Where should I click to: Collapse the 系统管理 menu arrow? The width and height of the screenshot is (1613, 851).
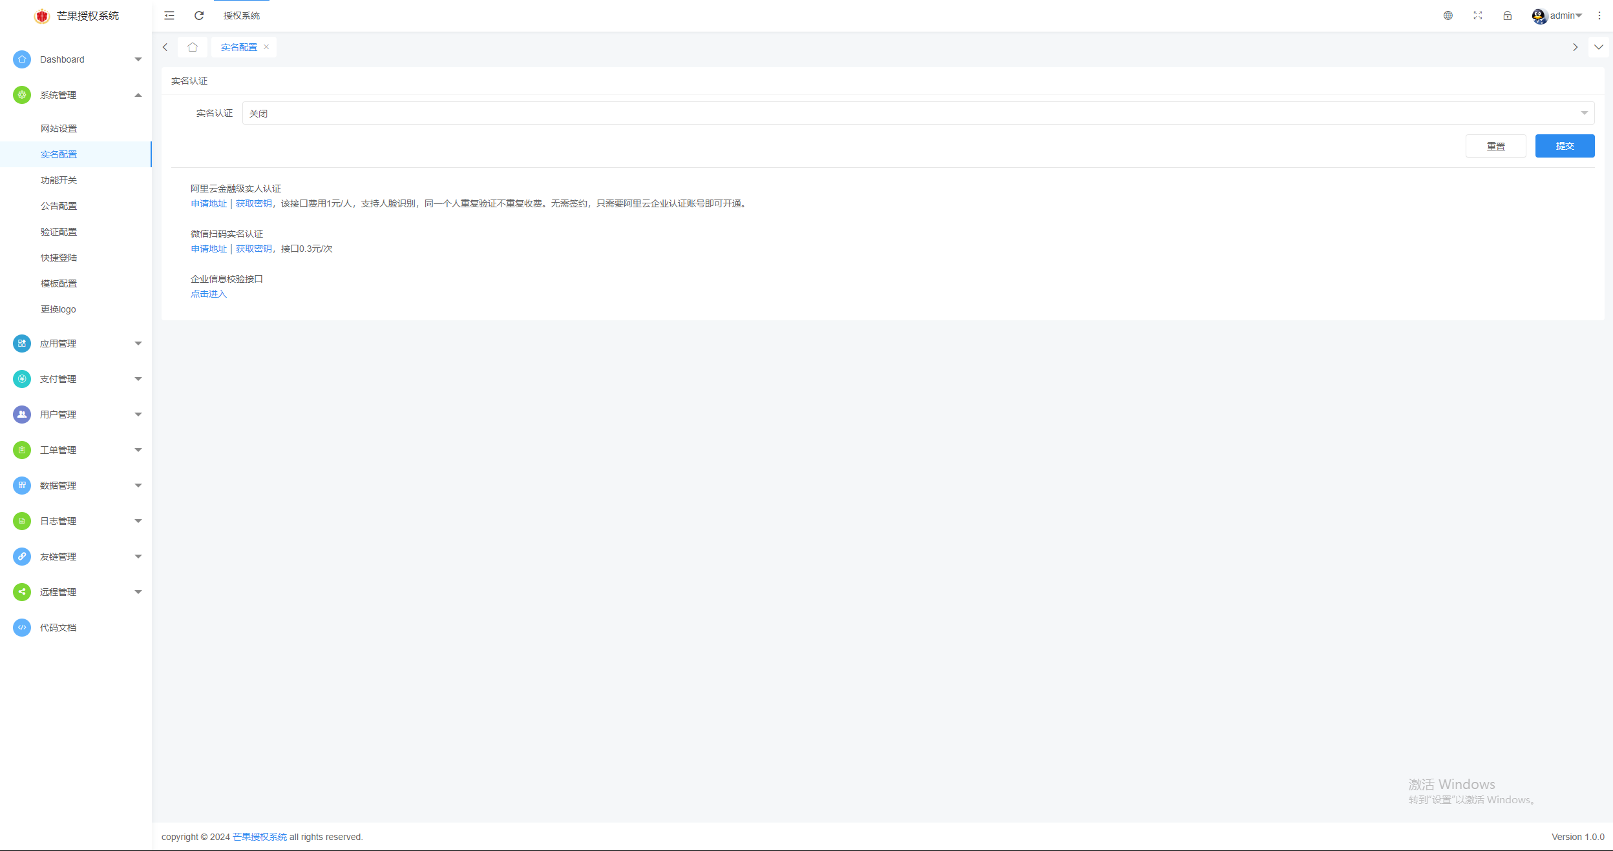tap(138, 95)
